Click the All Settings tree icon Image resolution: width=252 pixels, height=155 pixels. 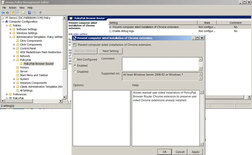(18, 90)
